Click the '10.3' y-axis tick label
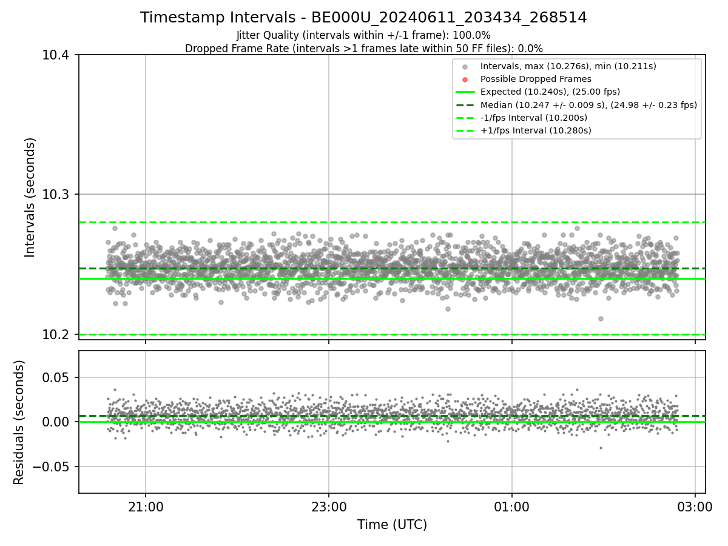The height and width of the screenshot is (546, 728). (x=55, y=195)
